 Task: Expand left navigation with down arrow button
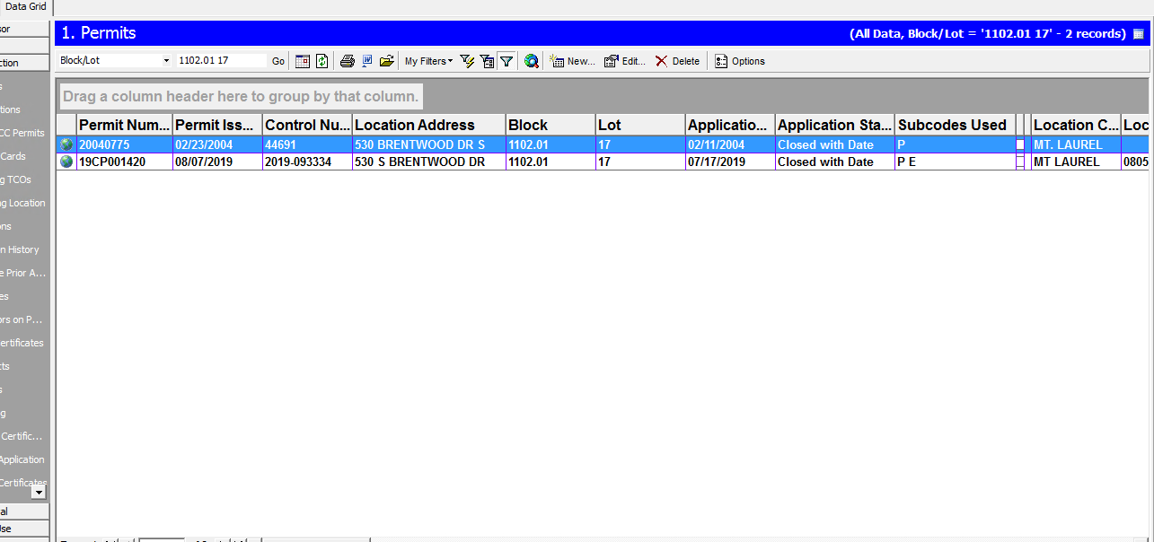(x=39, y=491)
